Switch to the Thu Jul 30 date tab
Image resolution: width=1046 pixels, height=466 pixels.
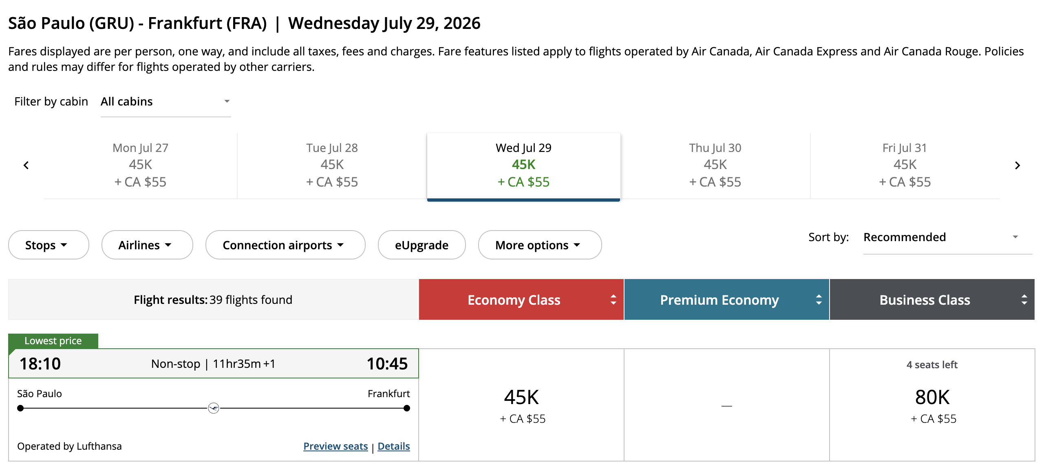pyautogui.click(x=715, y=165)
